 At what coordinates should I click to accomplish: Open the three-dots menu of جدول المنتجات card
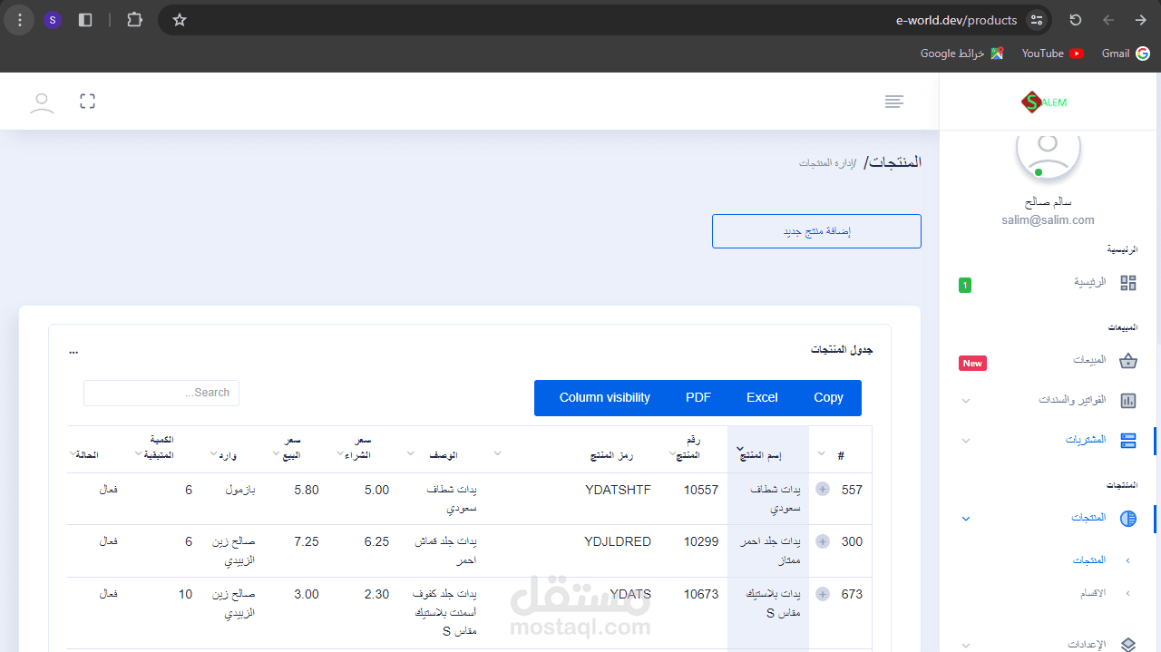click(x=73, y=350)
